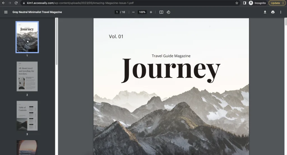The height and width of the screenshot is (155, 287).
Task: Click the Incognito profile indicator
Action: tap(257, 3)
